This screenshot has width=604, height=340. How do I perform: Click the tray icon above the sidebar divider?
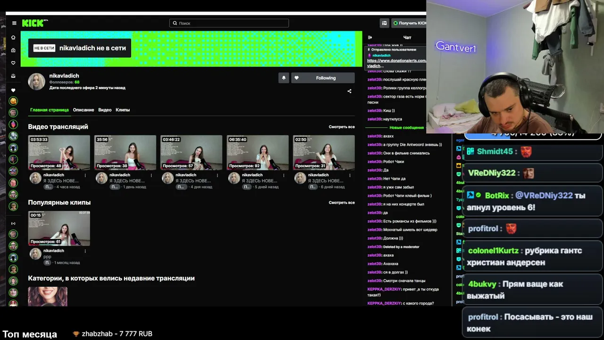pos(13,76)
